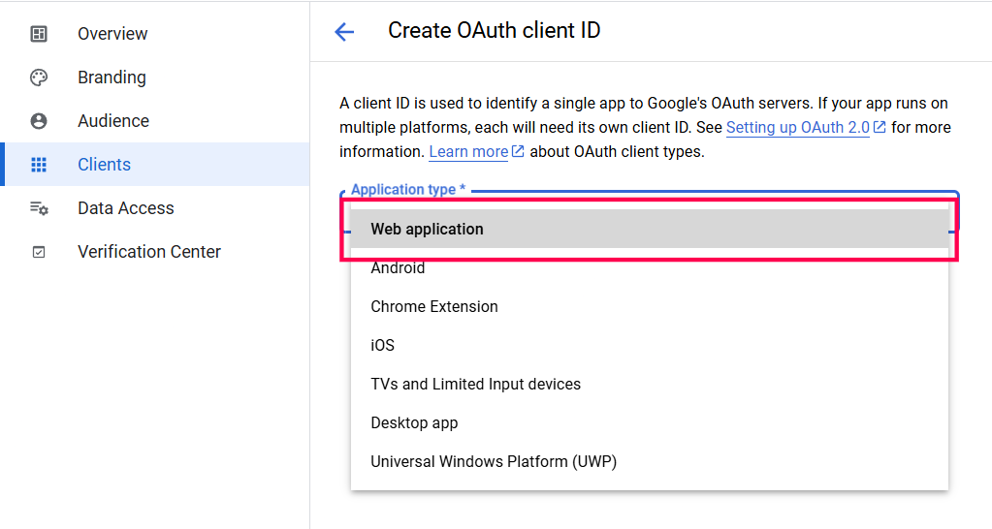
Task: Go back using the left arrow
Action: point(344,32)
